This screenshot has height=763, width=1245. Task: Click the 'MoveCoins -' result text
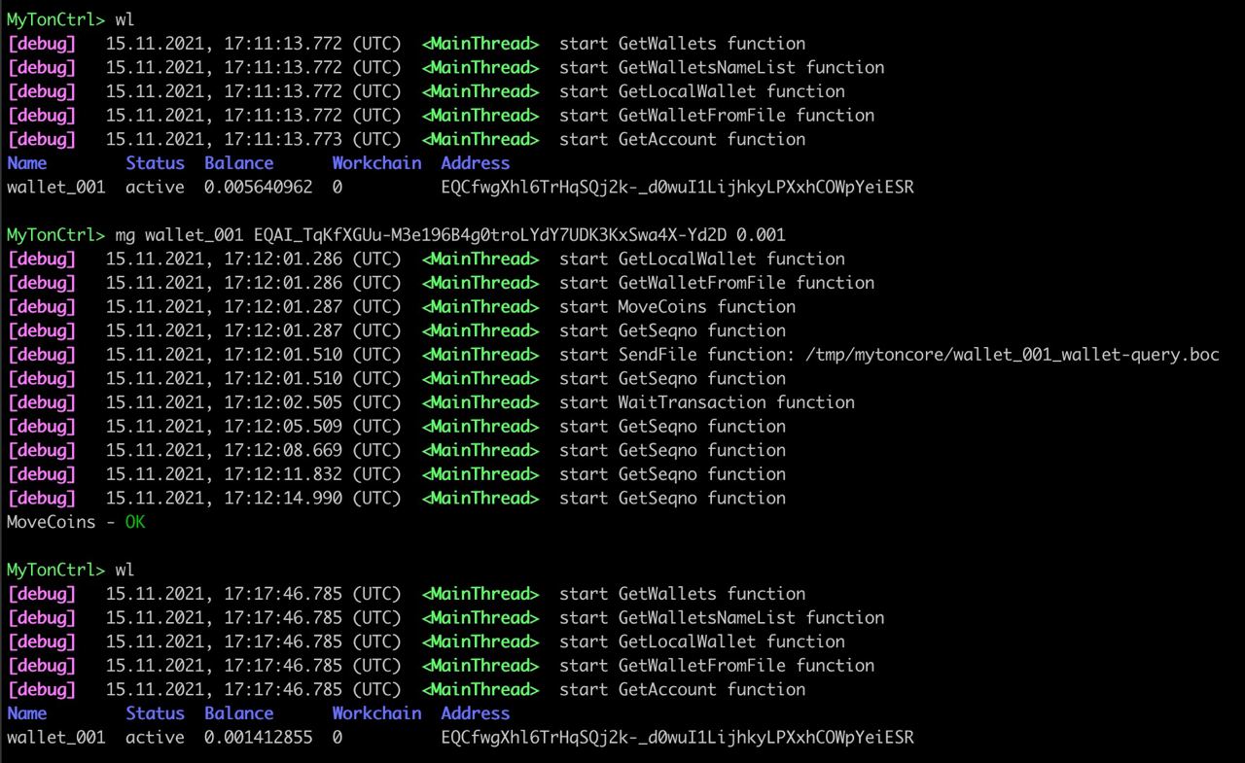click(61, 522)
